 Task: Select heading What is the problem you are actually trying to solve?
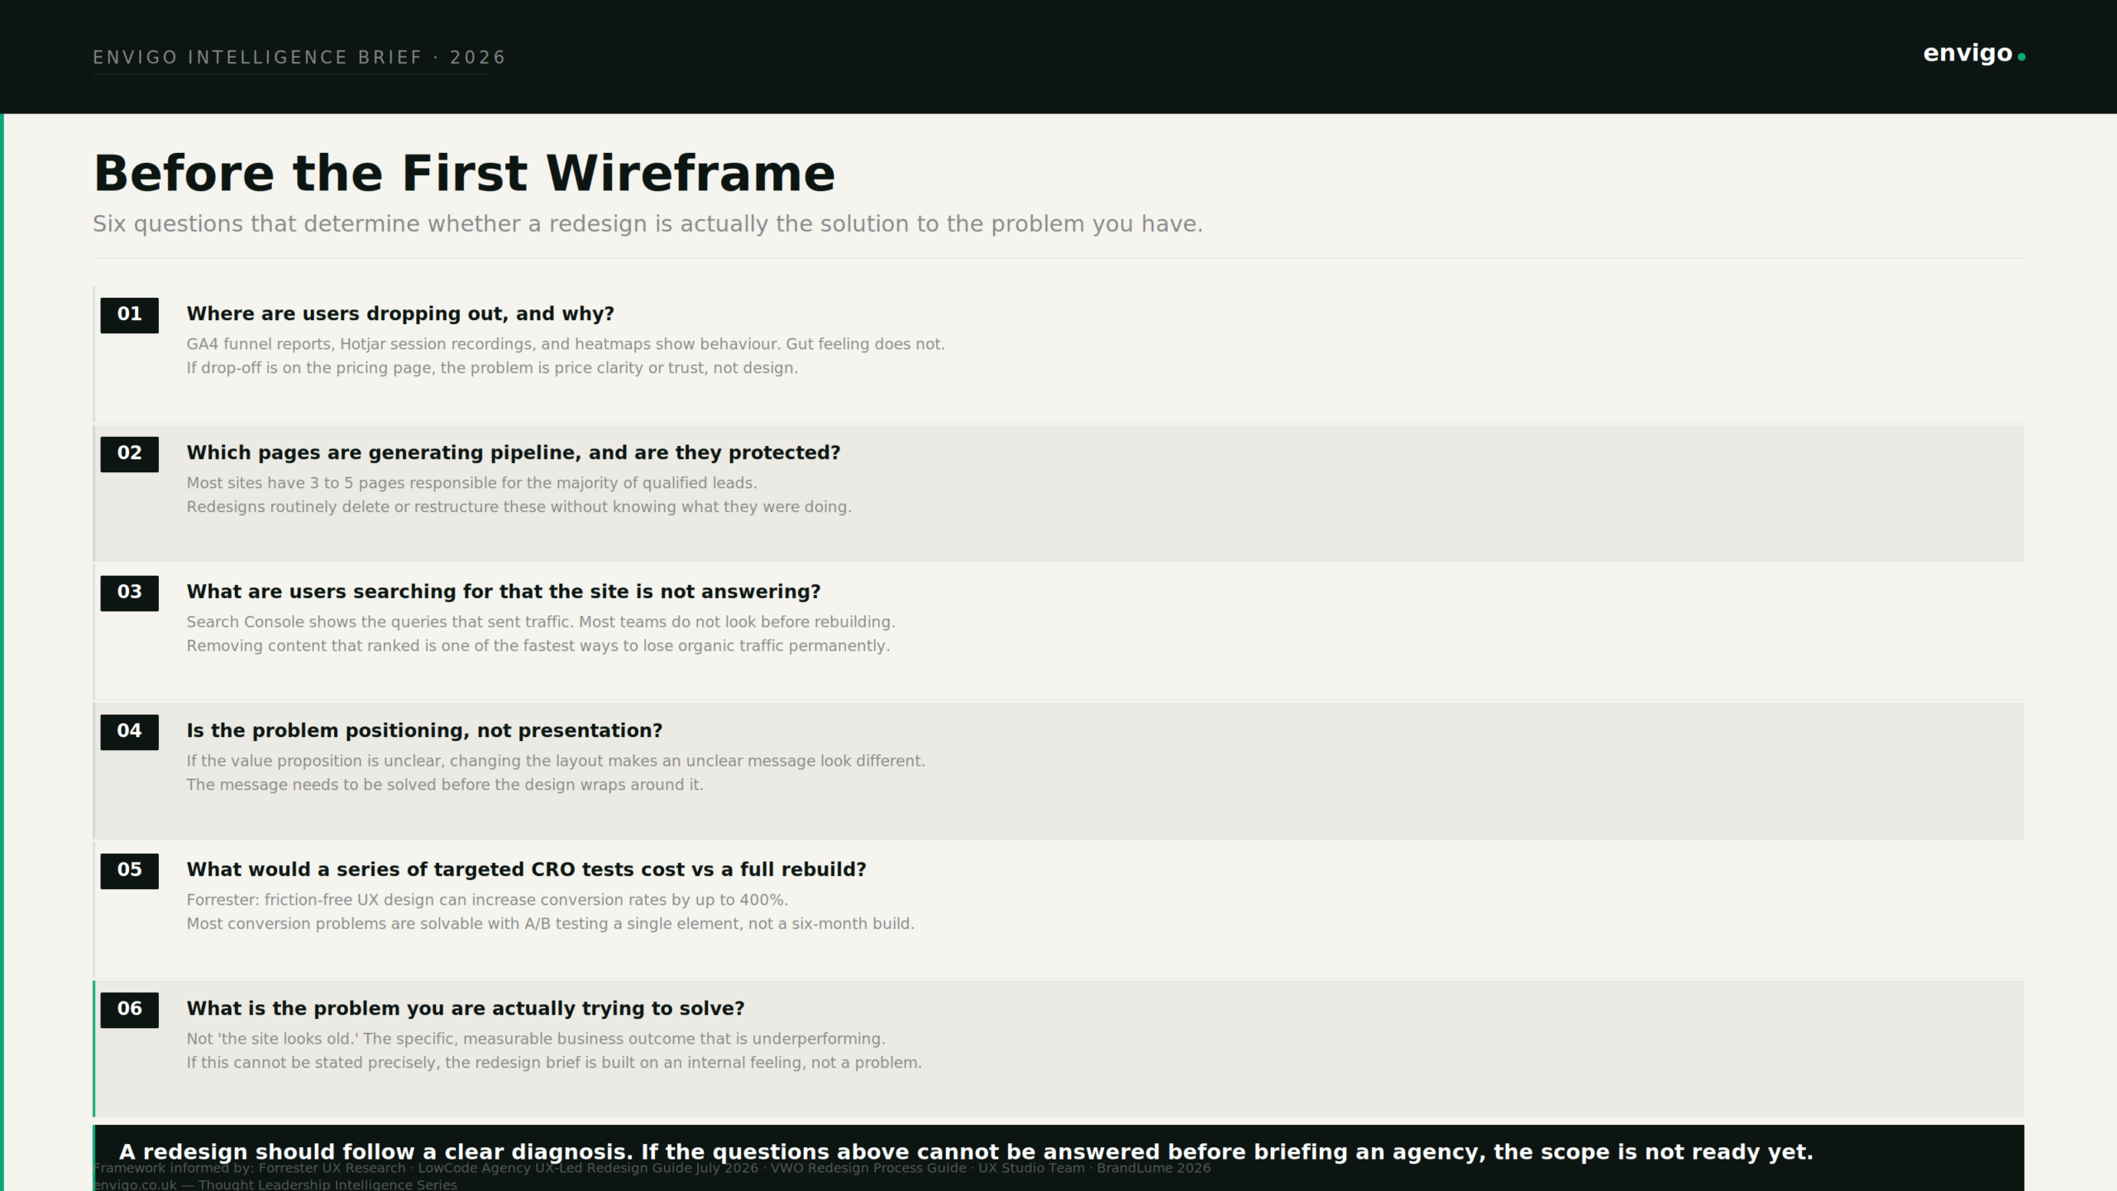pos(466,1009)
